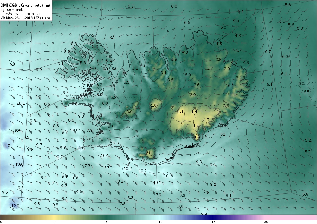317x224 pixels.
Task: Select the 4.5 value on the northeast peninsula
Action: pyautogui.click(x=219, y=44)
